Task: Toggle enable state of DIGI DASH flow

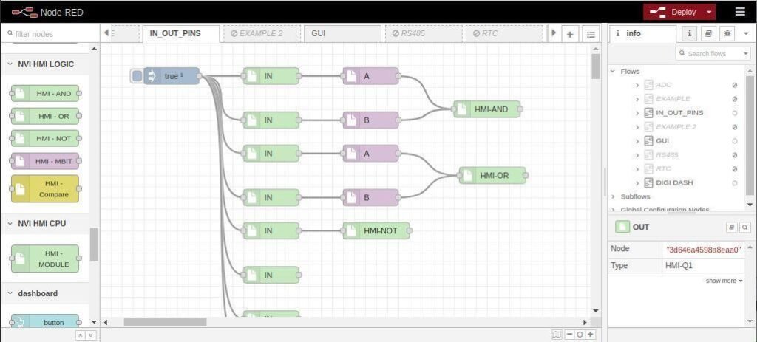Action: point(734,182)
